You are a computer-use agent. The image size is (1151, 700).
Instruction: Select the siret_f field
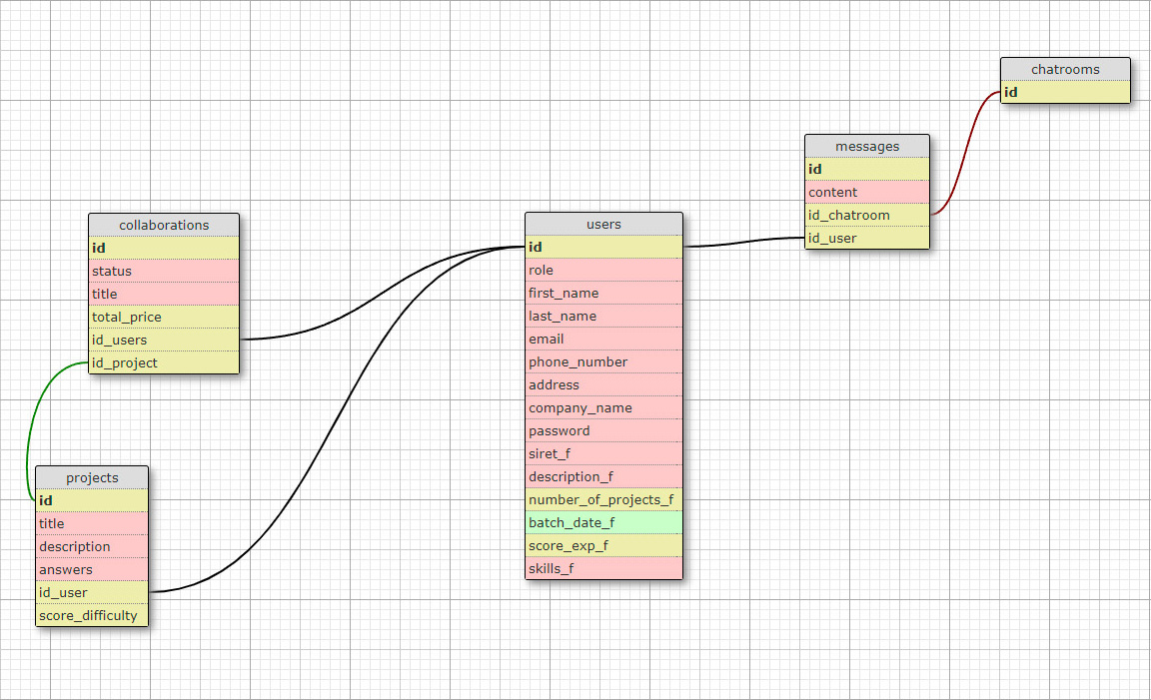click(604, 453)
